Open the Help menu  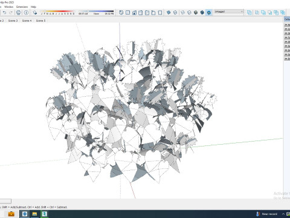point(33,7)
